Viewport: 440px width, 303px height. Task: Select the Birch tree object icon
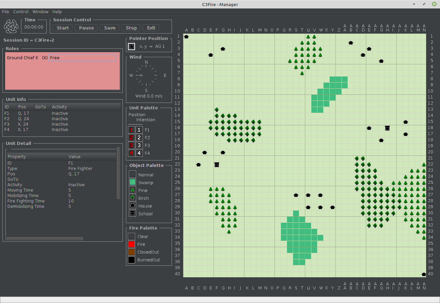click(132, 198)
